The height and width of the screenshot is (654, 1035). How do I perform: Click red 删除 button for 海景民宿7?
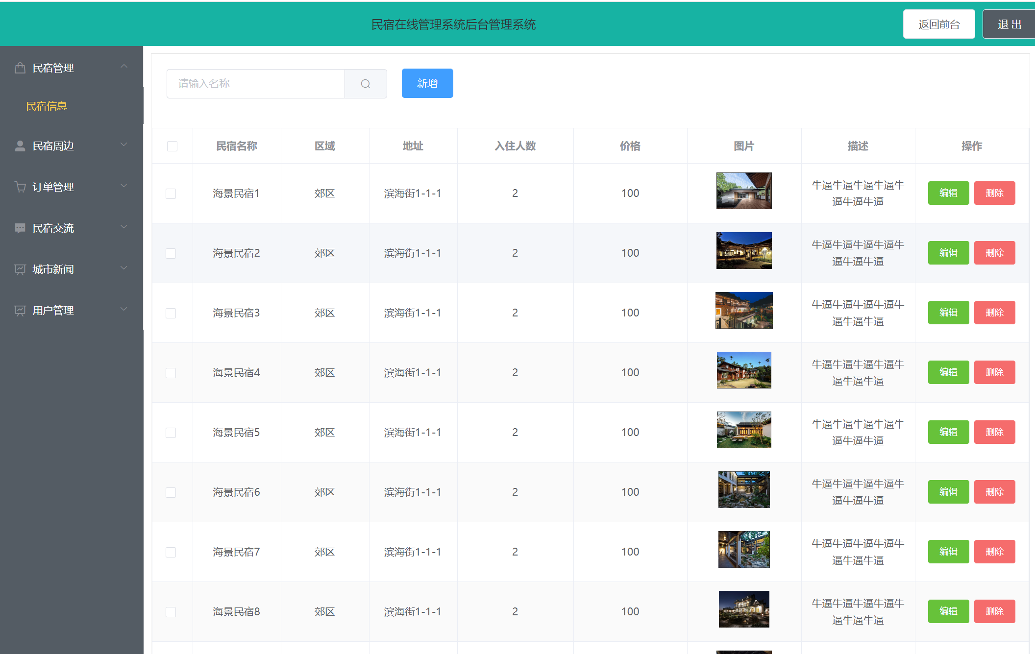[x=994, y=552]
